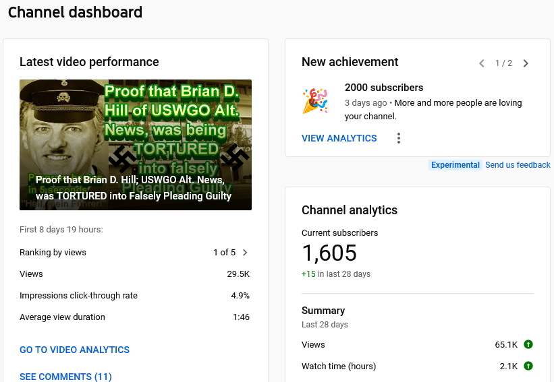554x382 pixels.
Task: Click the Latest video performance heading
Action: point(89,62)
